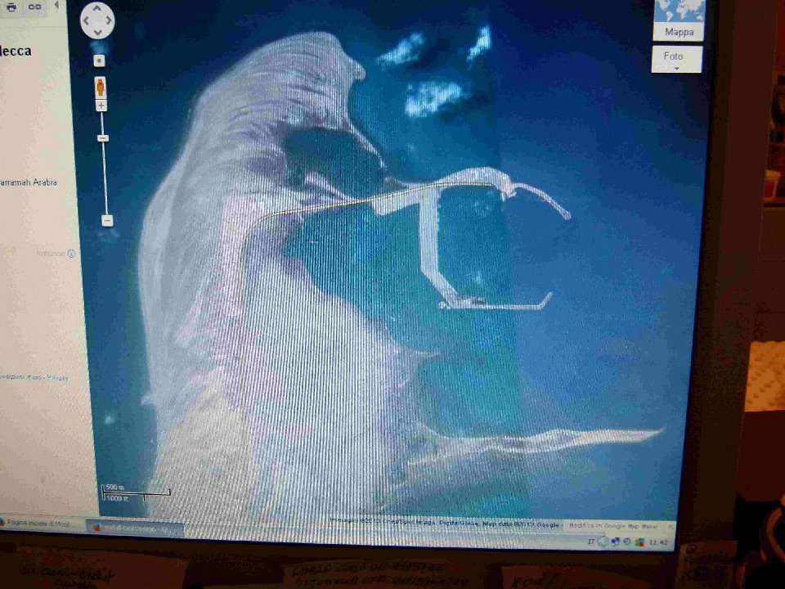Zoom in with the plus button
785x589 pixels.
click(x=101, y=106)
